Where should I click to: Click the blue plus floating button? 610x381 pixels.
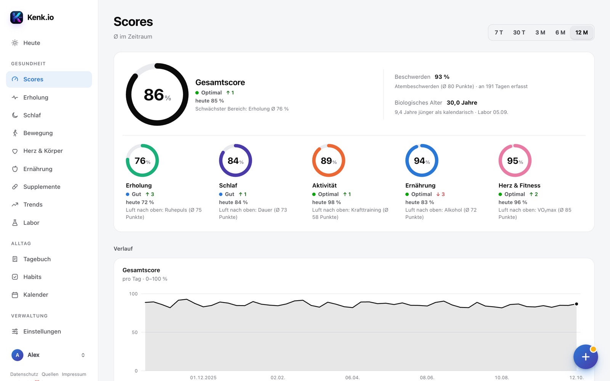pos(586,357)
